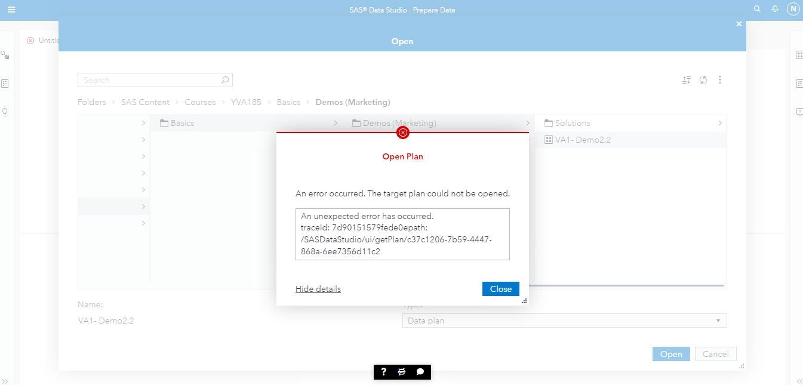Open notifications via the bell icon
This screenshot has width=803, height=385.
click(775, 9)
